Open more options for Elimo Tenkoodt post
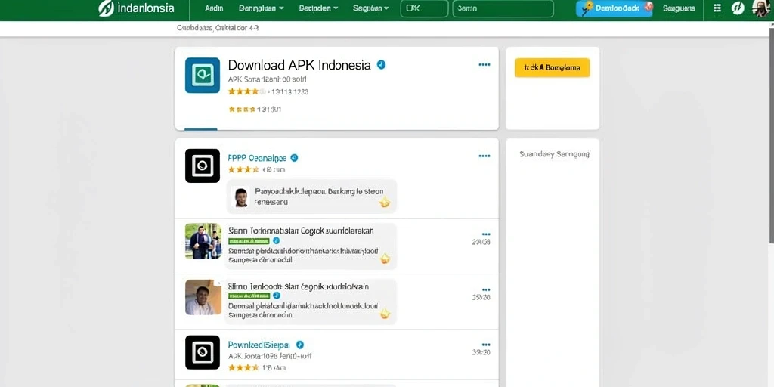774x387 pixels. click(486, 289)
